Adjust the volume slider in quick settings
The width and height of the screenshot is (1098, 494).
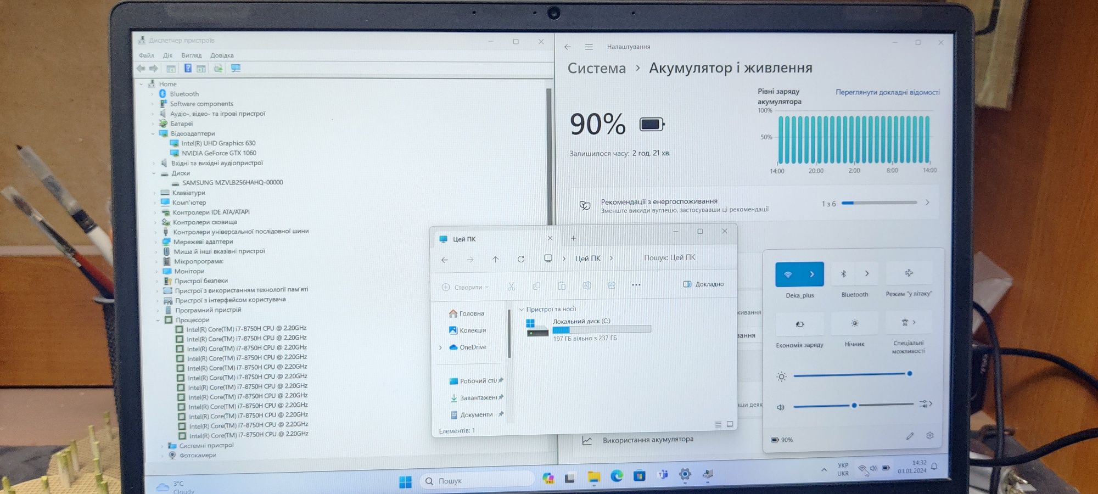click(x=853, y=405)
